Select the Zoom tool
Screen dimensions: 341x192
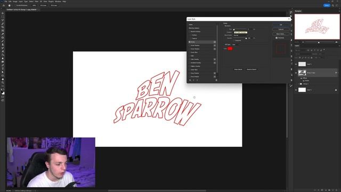[3, 83]
